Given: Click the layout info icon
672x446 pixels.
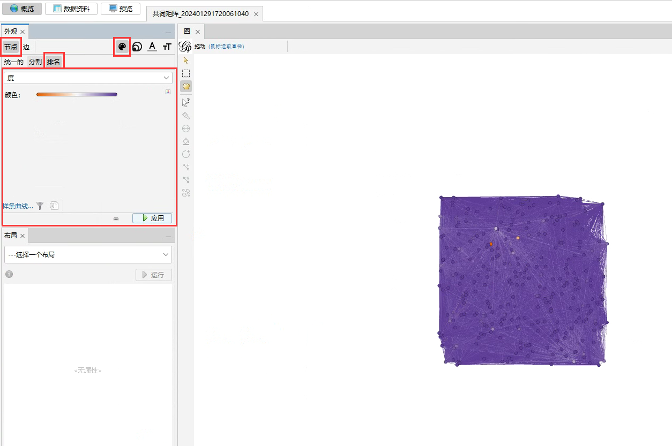Looking at the screenshot, I should (9, 274).
